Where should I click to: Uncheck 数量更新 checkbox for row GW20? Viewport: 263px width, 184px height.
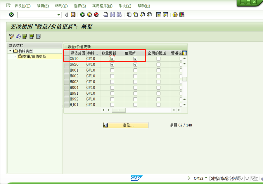tap(112, 64)
